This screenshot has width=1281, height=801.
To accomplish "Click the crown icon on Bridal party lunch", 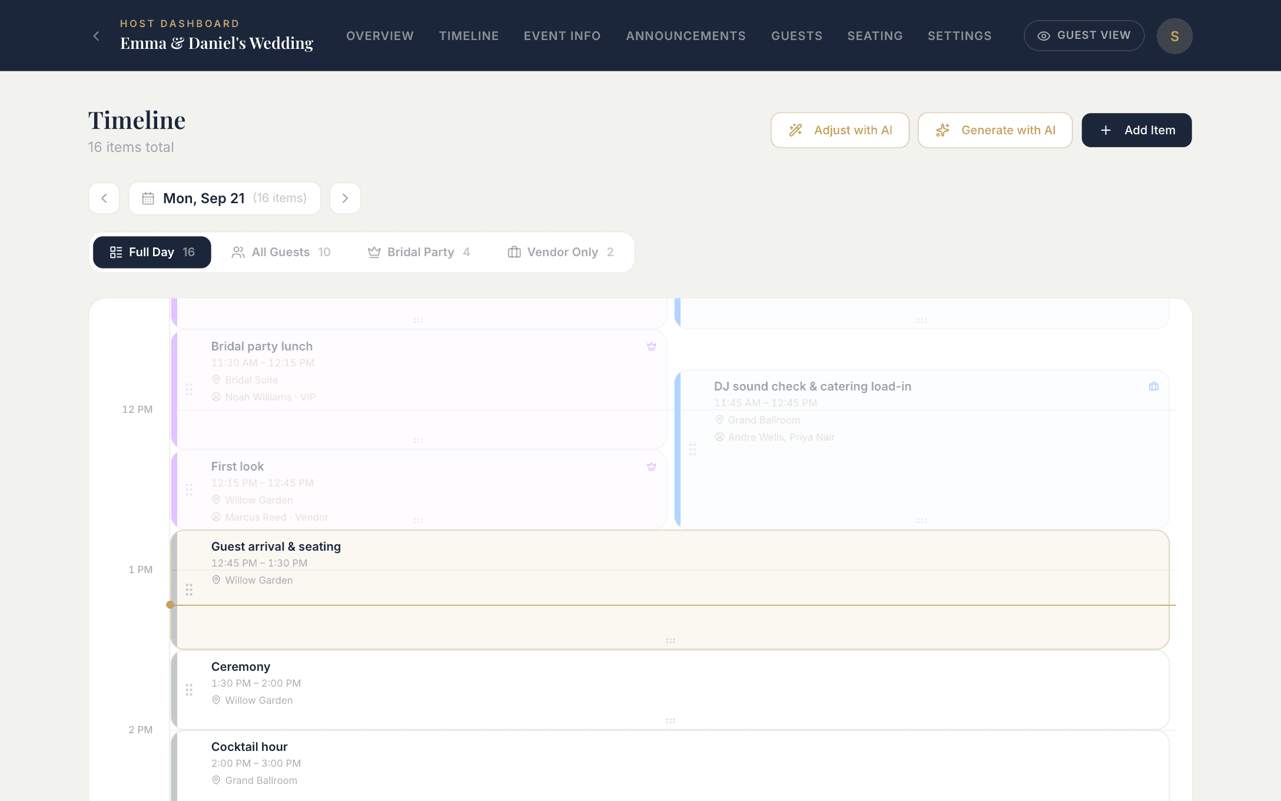I will (651, 346).
